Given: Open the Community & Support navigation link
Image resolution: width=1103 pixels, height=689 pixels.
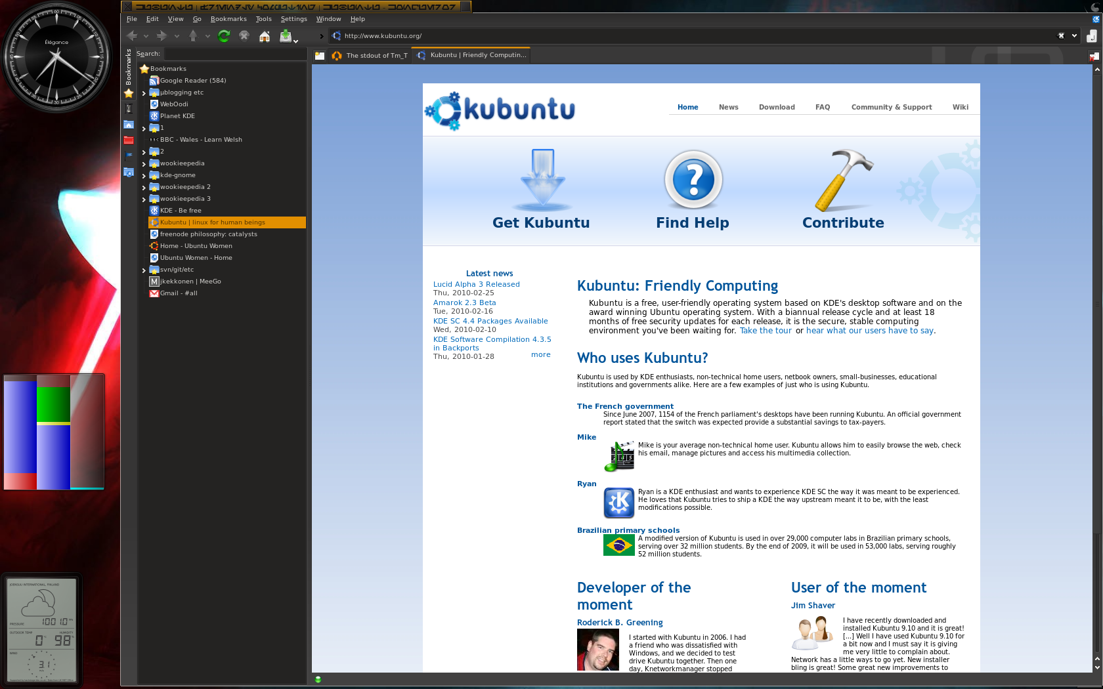Looking at the screenshot, I should 891,108.
